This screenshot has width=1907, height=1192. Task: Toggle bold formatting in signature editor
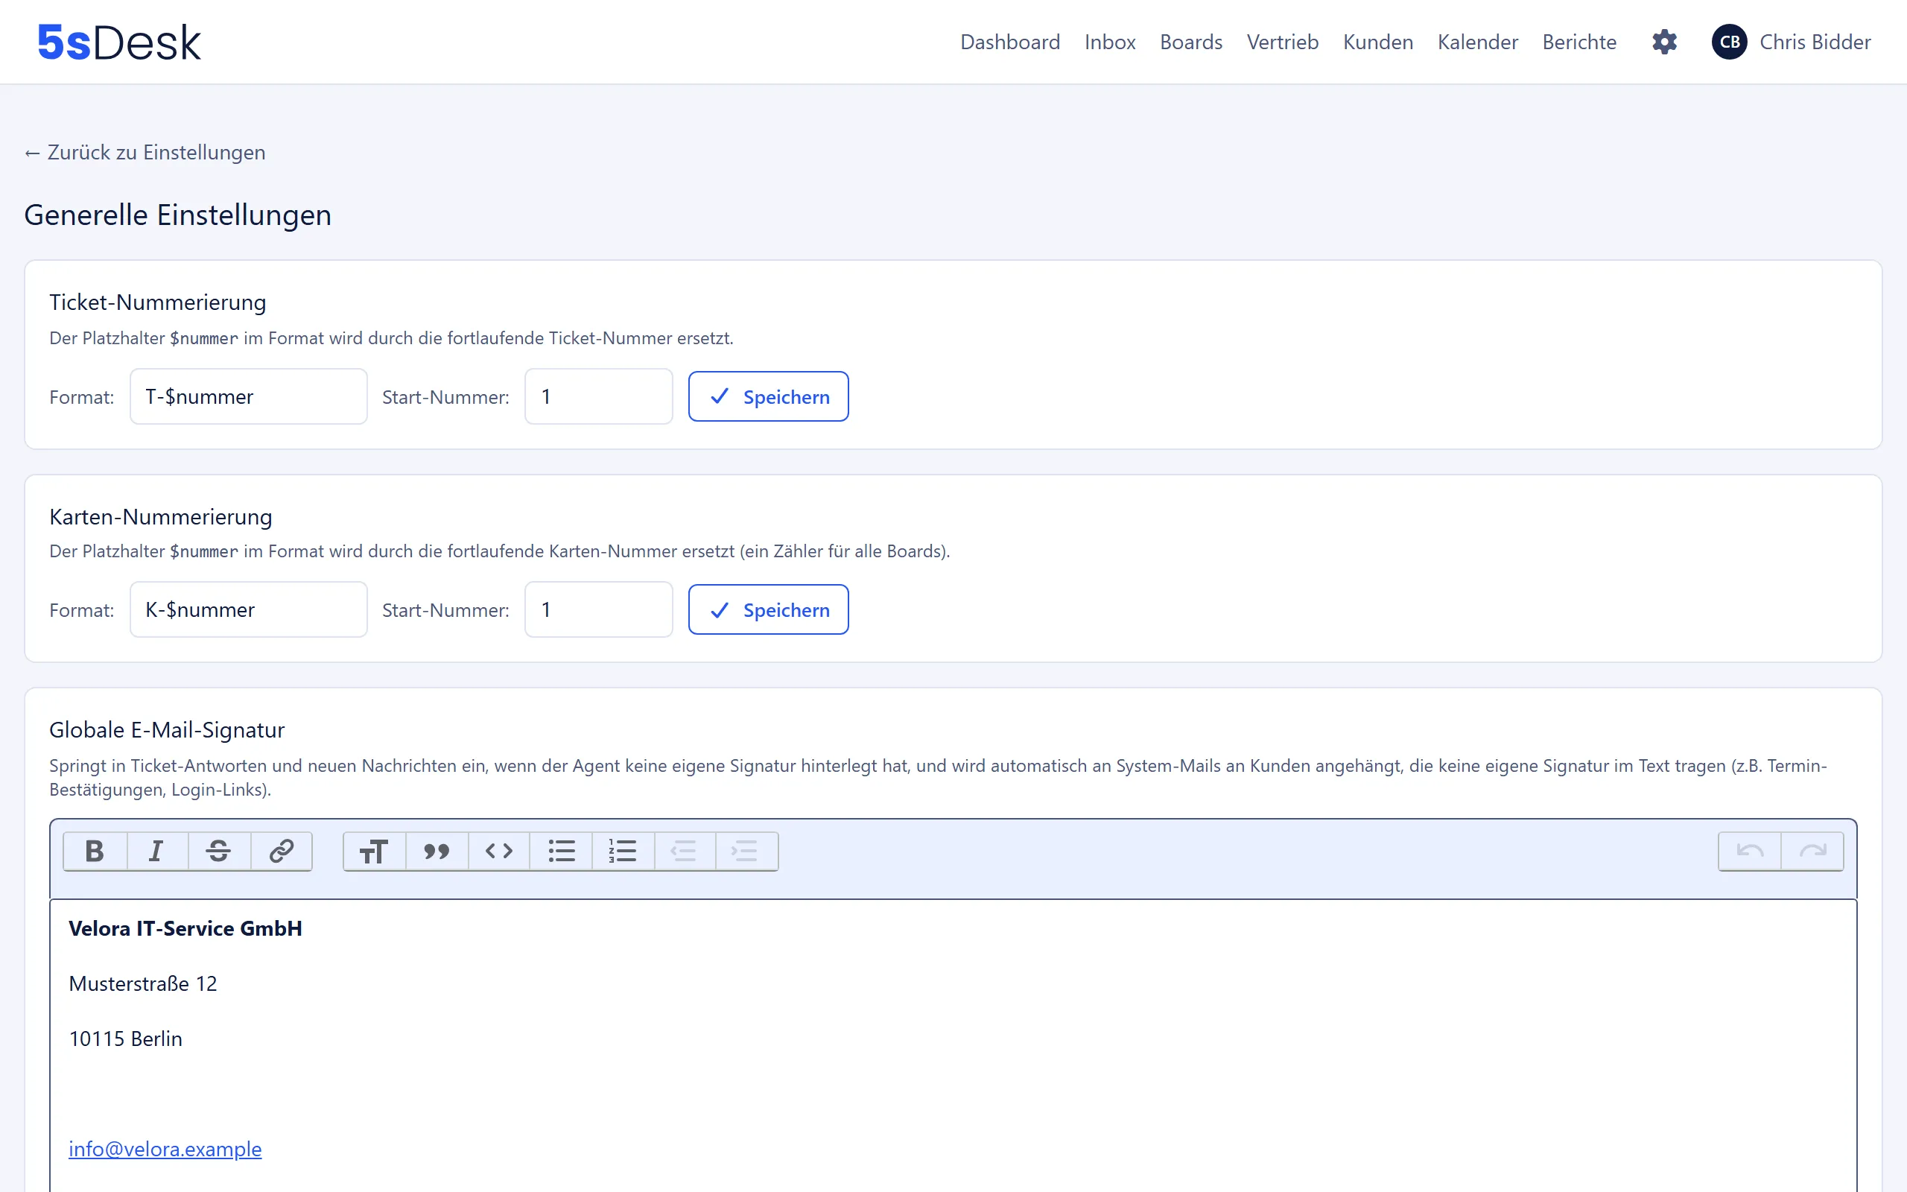(95, 852)
